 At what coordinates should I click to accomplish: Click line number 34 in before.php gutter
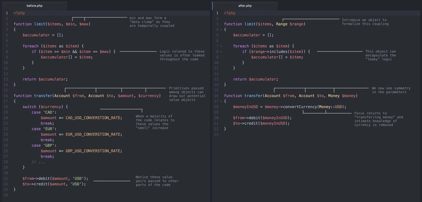[x=6, y=195]
